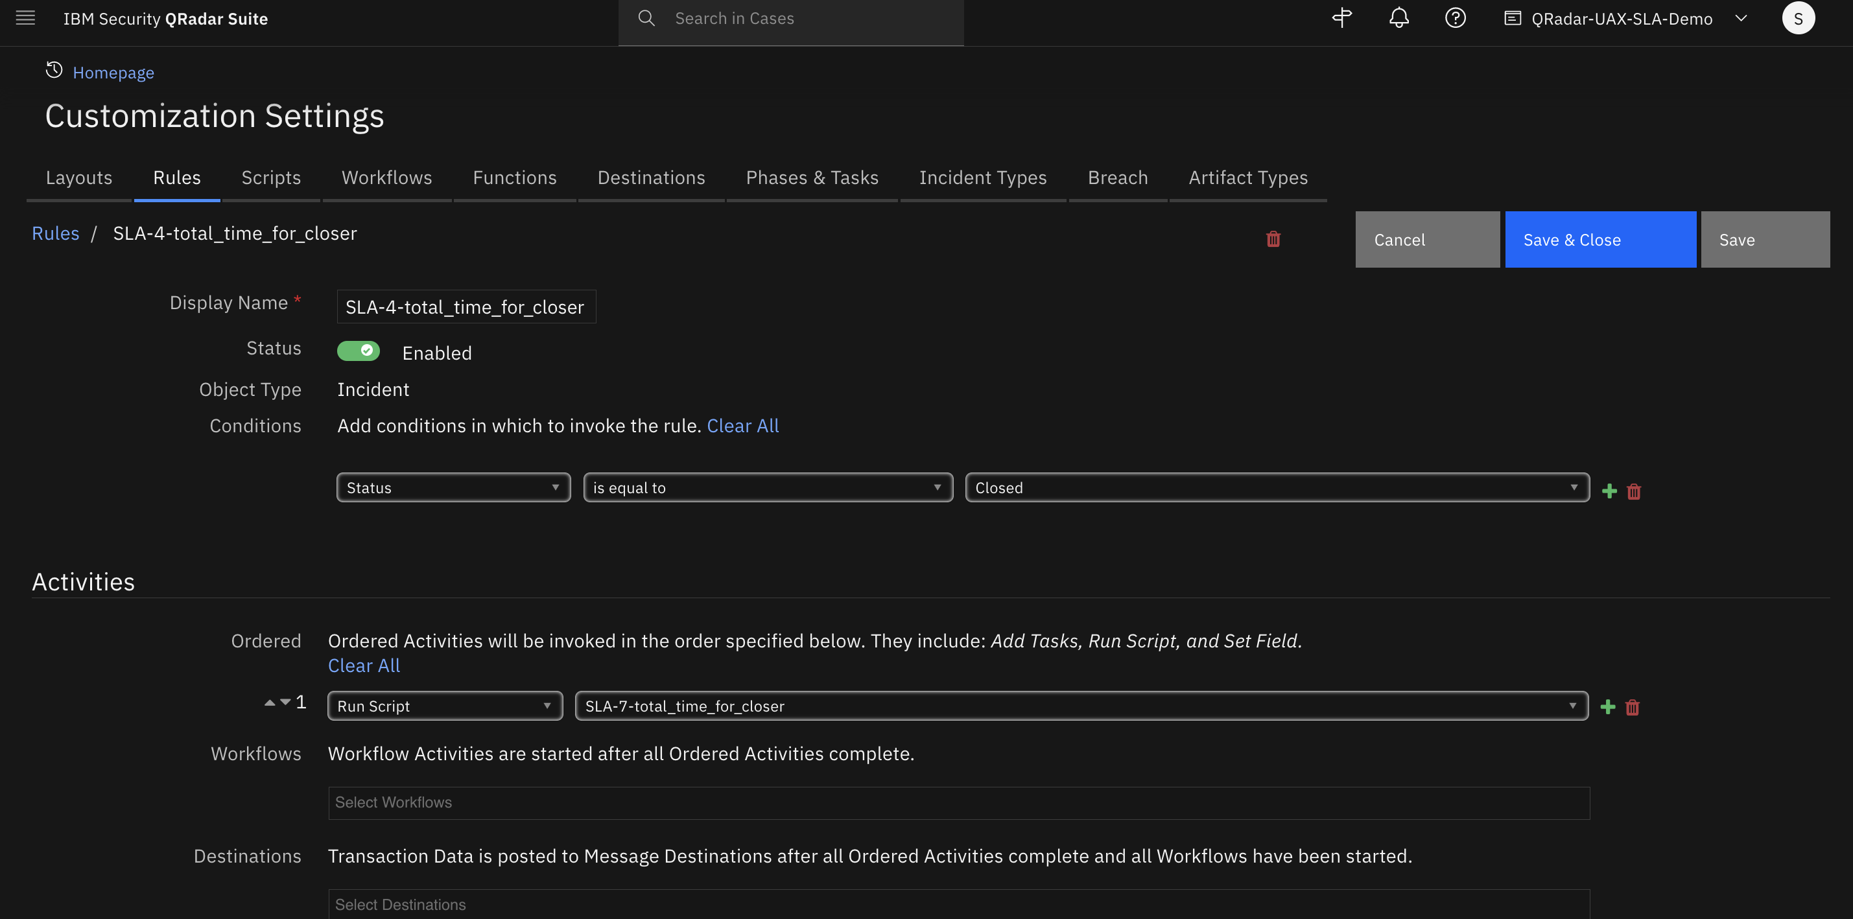Disable the rule Status toggle

tap(359, 351)
